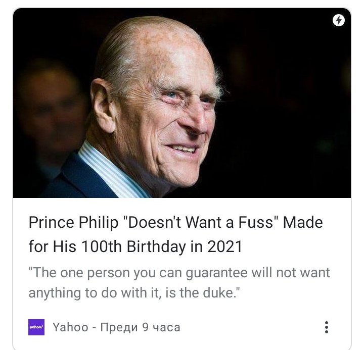Click the purple Yahoo logo icon
Image resolution: width=364 pixels, height=350 pixels.
click(36, 327)
